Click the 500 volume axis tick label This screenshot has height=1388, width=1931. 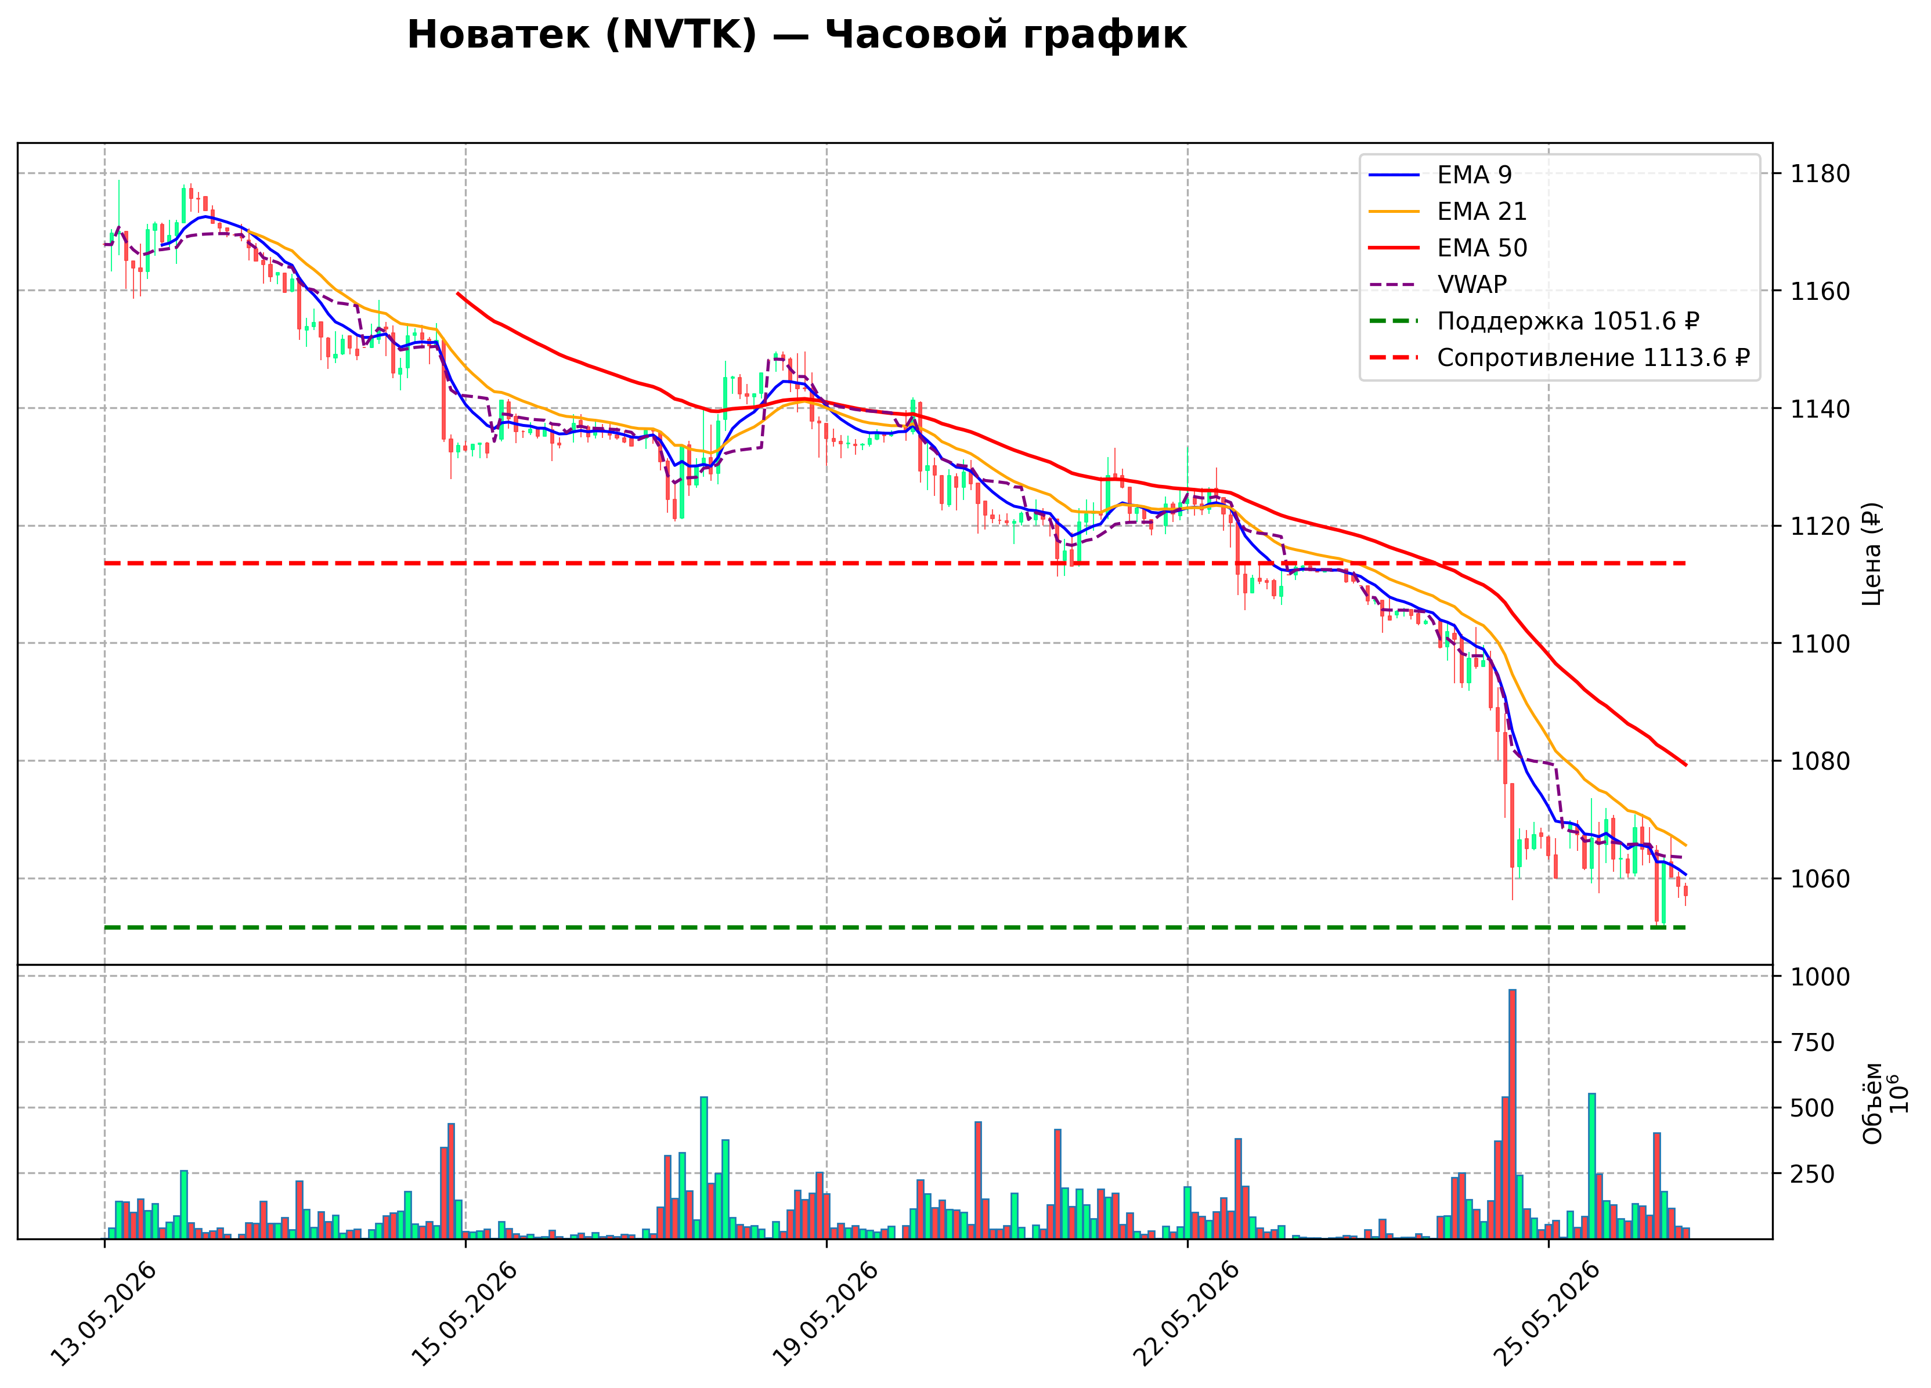tap(1813, 1108)
